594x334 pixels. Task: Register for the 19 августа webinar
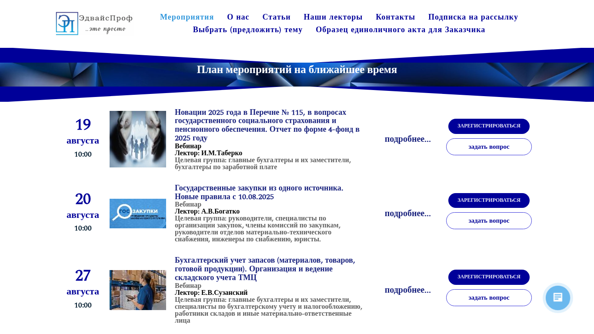coord(489,126)
